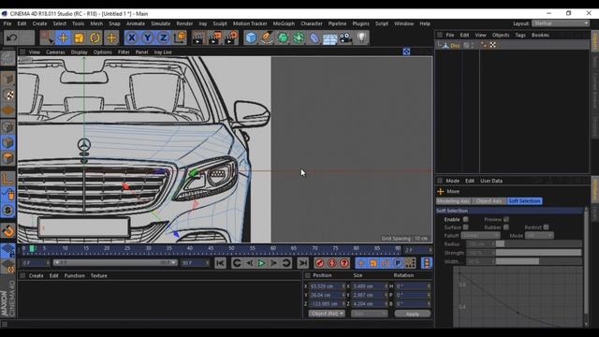Open the Falloff dropdown
599x337 pixels.
(480, 236)
